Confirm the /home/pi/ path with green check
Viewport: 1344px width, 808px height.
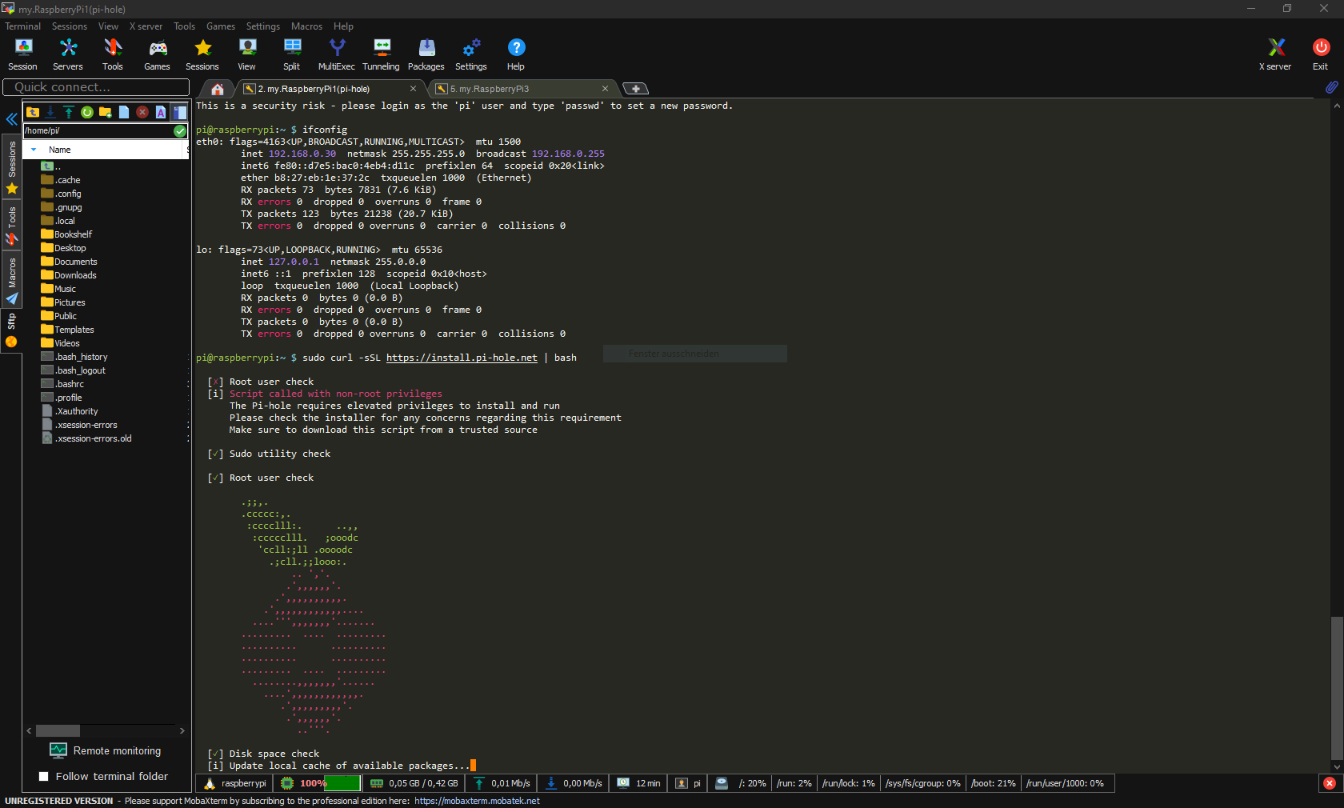pyautogui.click(x=180, y=130)
